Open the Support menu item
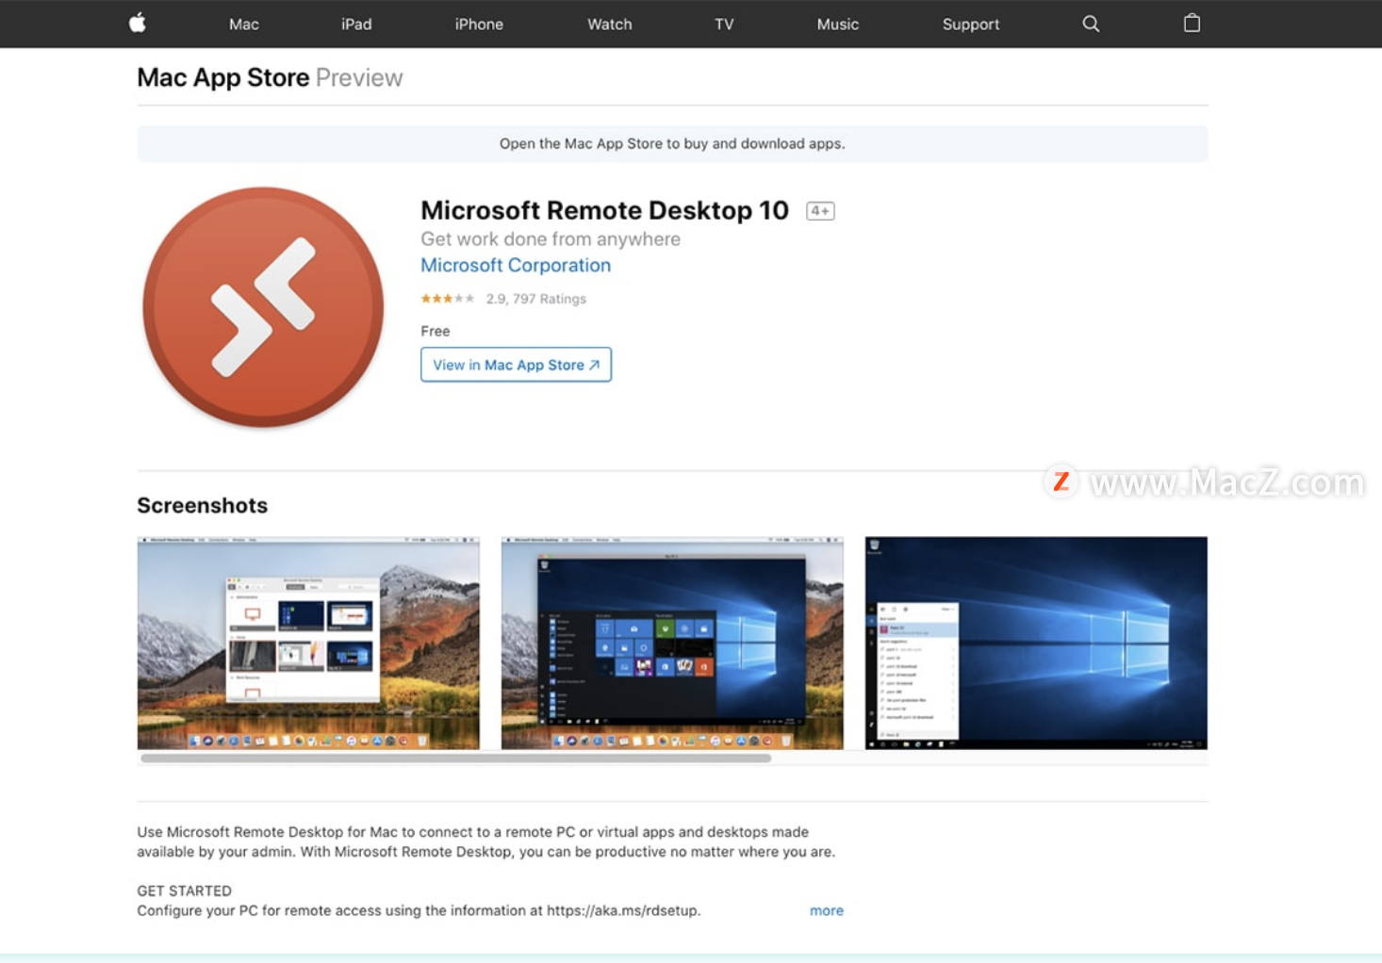The width and height of the screenshot is (1382, 963). click(971, 24)
